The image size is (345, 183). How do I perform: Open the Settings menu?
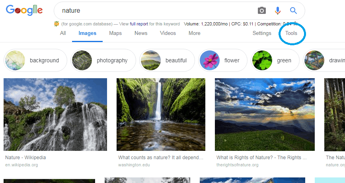point(262,33)
